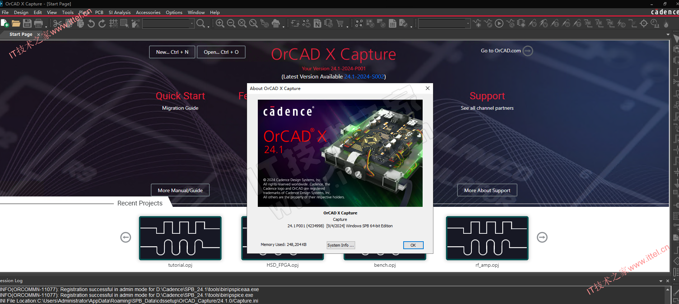Click the More Manual/Guide button

(180, 190)
